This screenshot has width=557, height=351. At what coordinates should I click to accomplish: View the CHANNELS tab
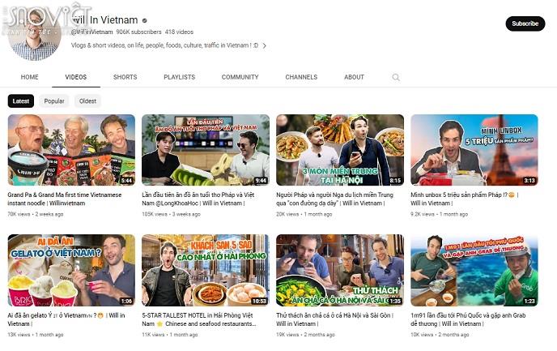[301, 77]
